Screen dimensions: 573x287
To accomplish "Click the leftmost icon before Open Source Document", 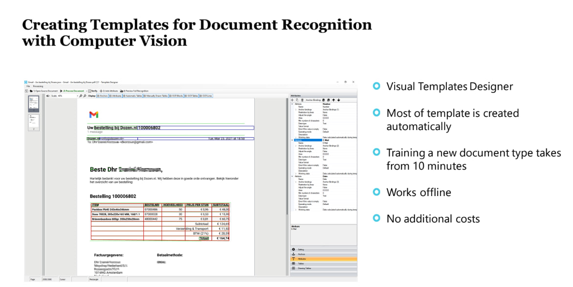I will pyautogui.click(x=26, y=91).
